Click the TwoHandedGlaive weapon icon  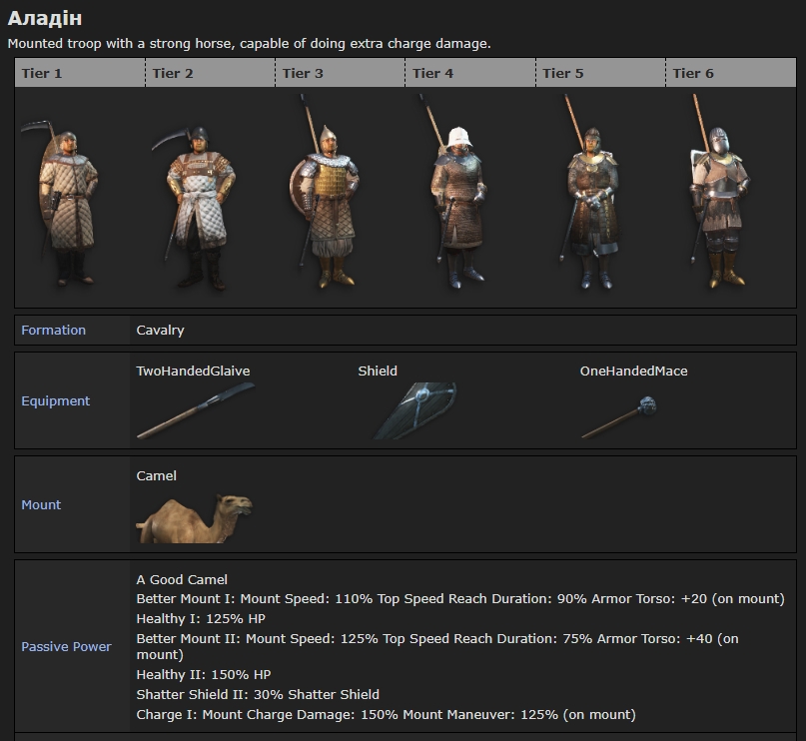[195, 411]
